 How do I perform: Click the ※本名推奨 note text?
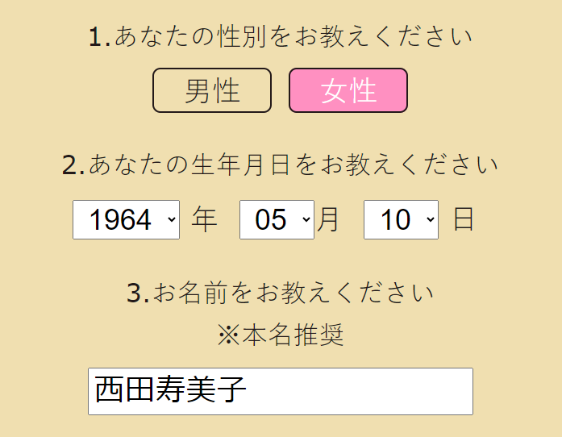tap(281, 335)
